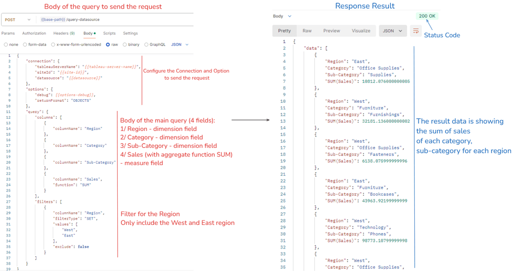
Task: Select the raw body radio button
Action: [108, 44]
